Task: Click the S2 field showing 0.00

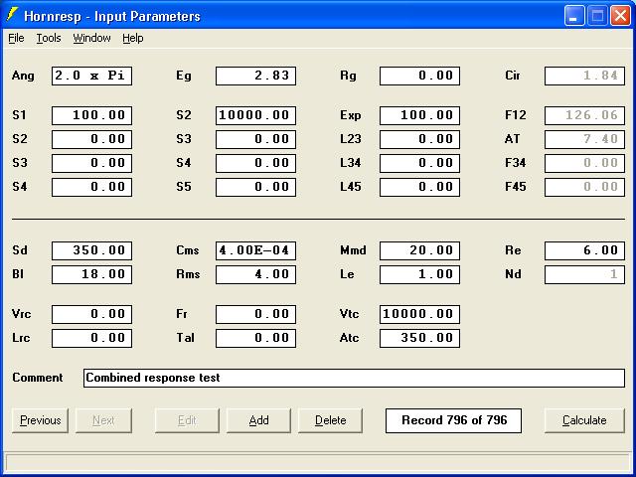Action: click(x=91, y=139)
